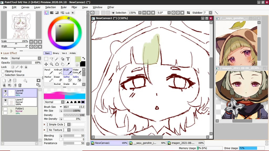Viewport: 269px width, 151px height.
Task: Open the No Texture dropdown
Action: click(69, 130)
